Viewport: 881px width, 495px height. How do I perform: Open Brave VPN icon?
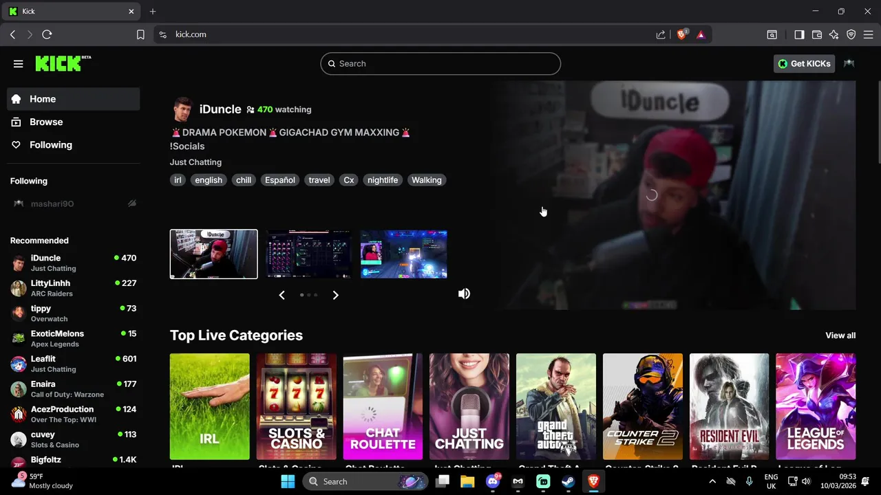(851, 34)
